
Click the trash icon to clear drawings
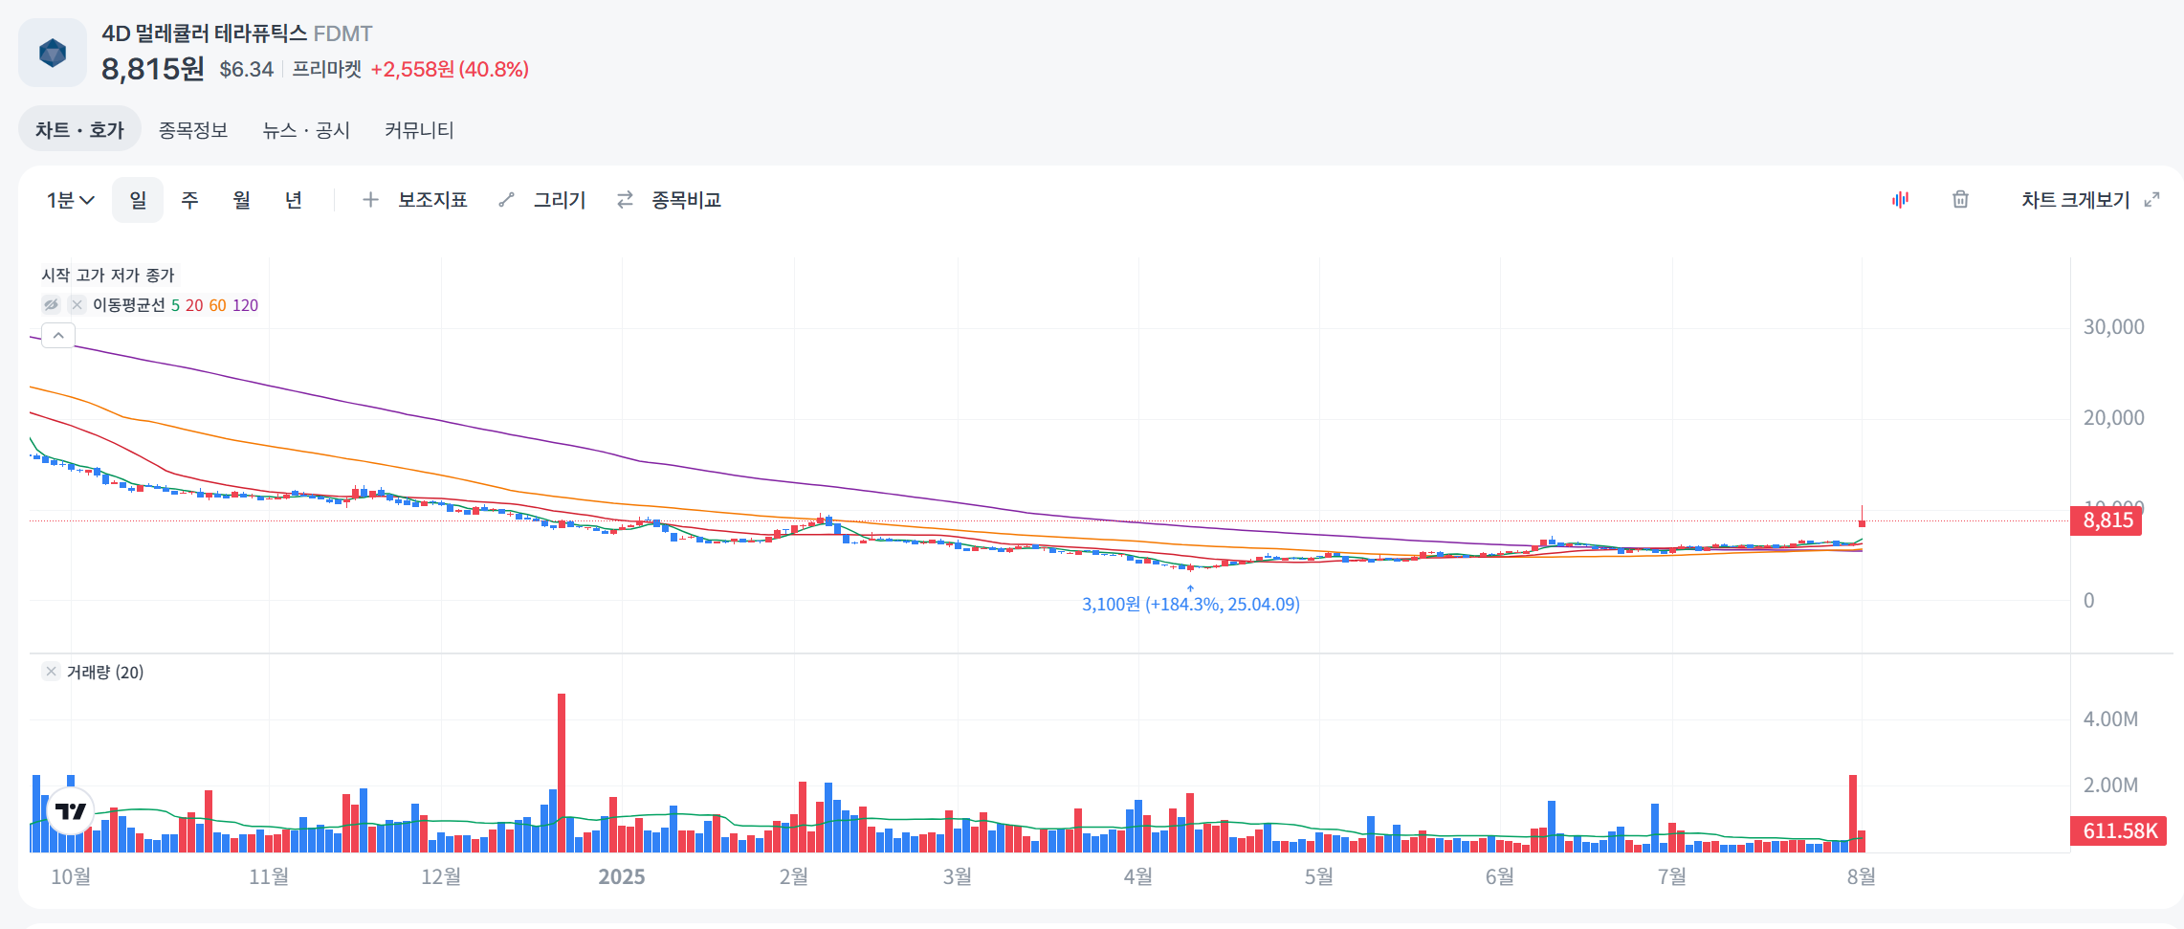point(1960,199)
